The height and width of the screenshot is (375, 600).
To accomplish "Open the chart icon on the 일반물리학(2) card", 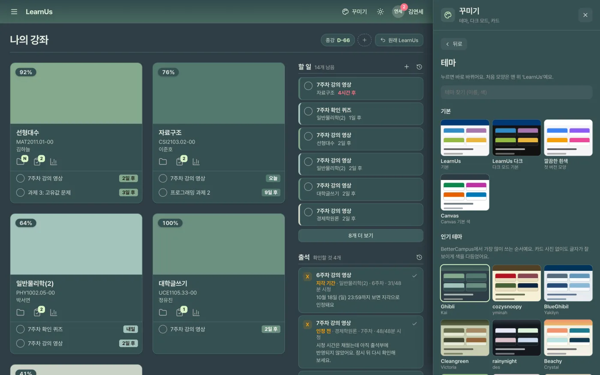I will click(x=54, y=312).
